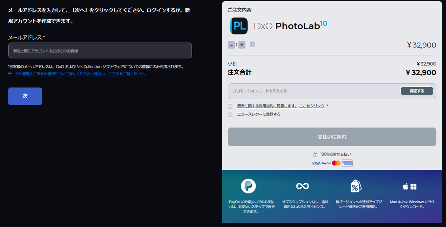Click the percent tag upgrade price icon

pyautogui.click(x=356, y=186)
